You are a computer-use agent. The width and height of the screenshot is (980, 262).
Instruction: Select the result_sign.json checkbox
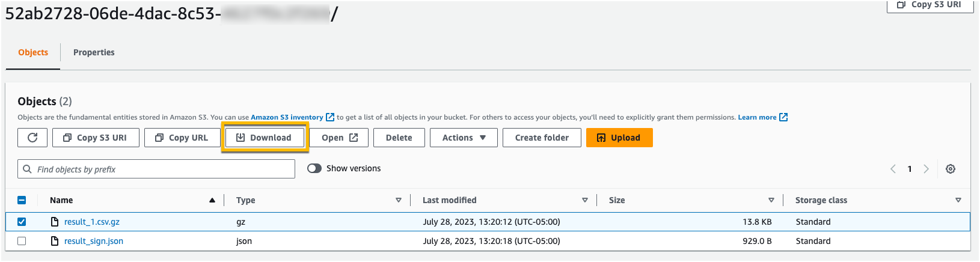pos(22,241)
